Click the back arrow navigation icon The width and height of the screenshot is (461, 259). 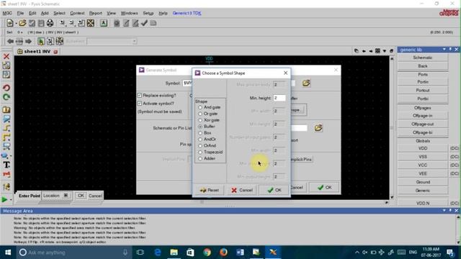pos(10,42)
